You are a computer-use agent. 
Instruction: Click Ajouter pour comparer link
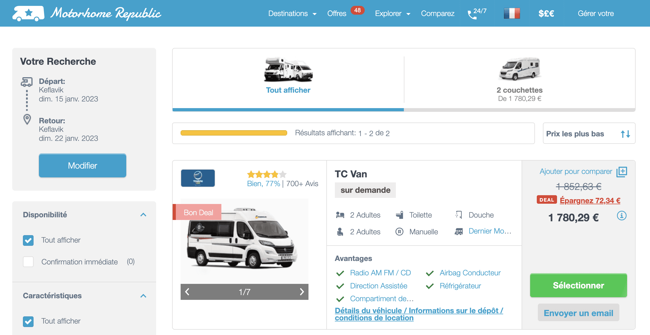point(576,171)
